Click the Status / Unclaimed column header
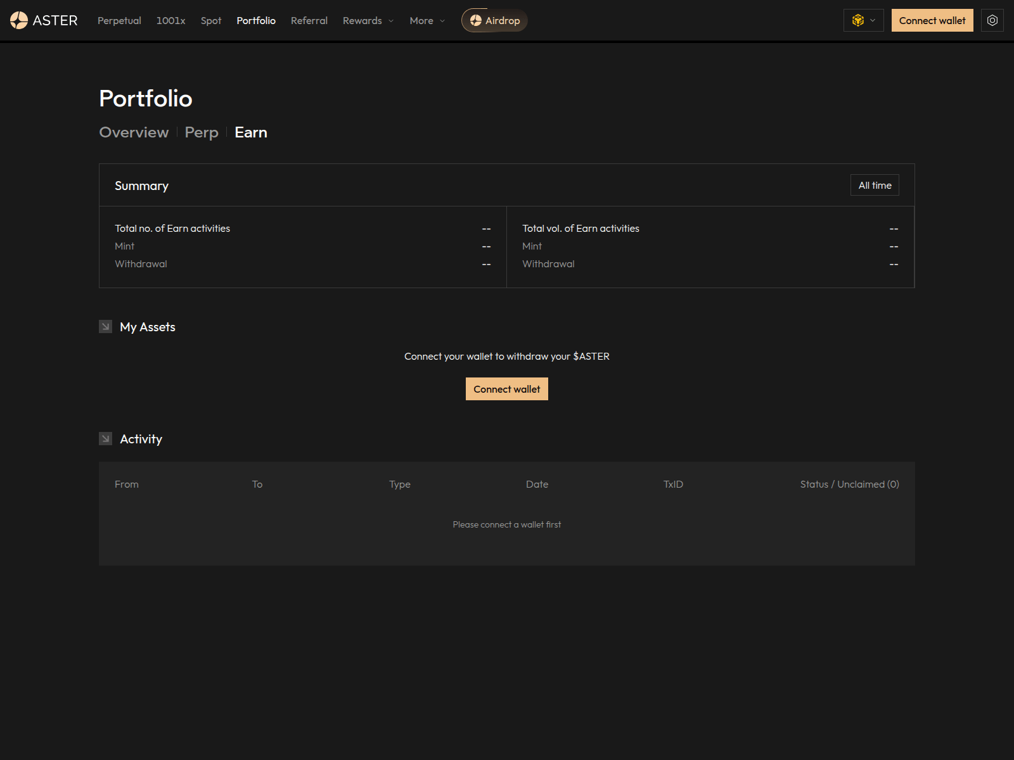This screenshot has height=760, width=1014. click(x=849, y=484)
